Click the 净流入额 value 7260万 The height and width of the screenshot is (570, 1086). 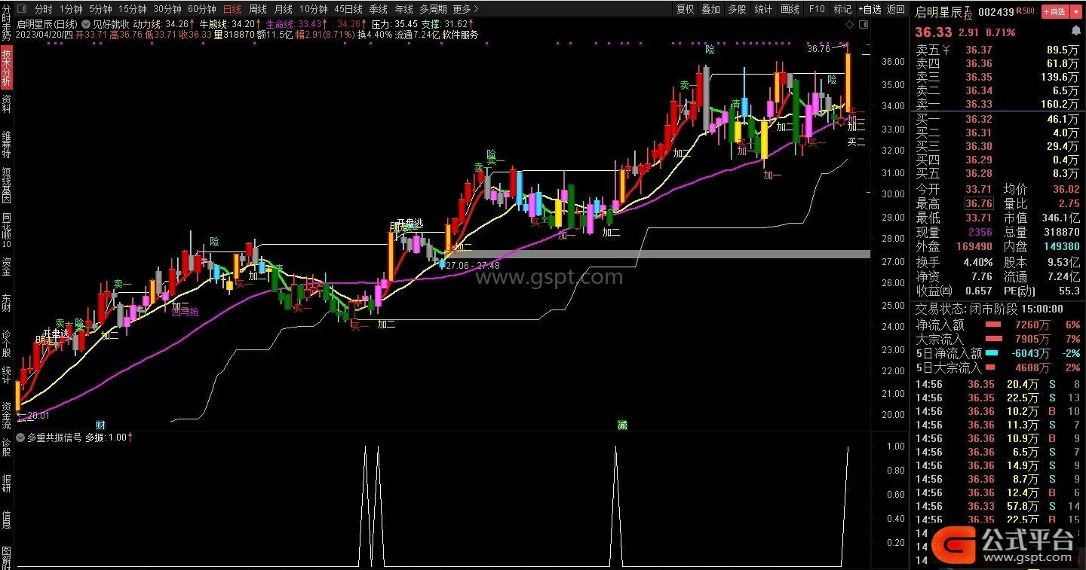tap(1032, 325)
